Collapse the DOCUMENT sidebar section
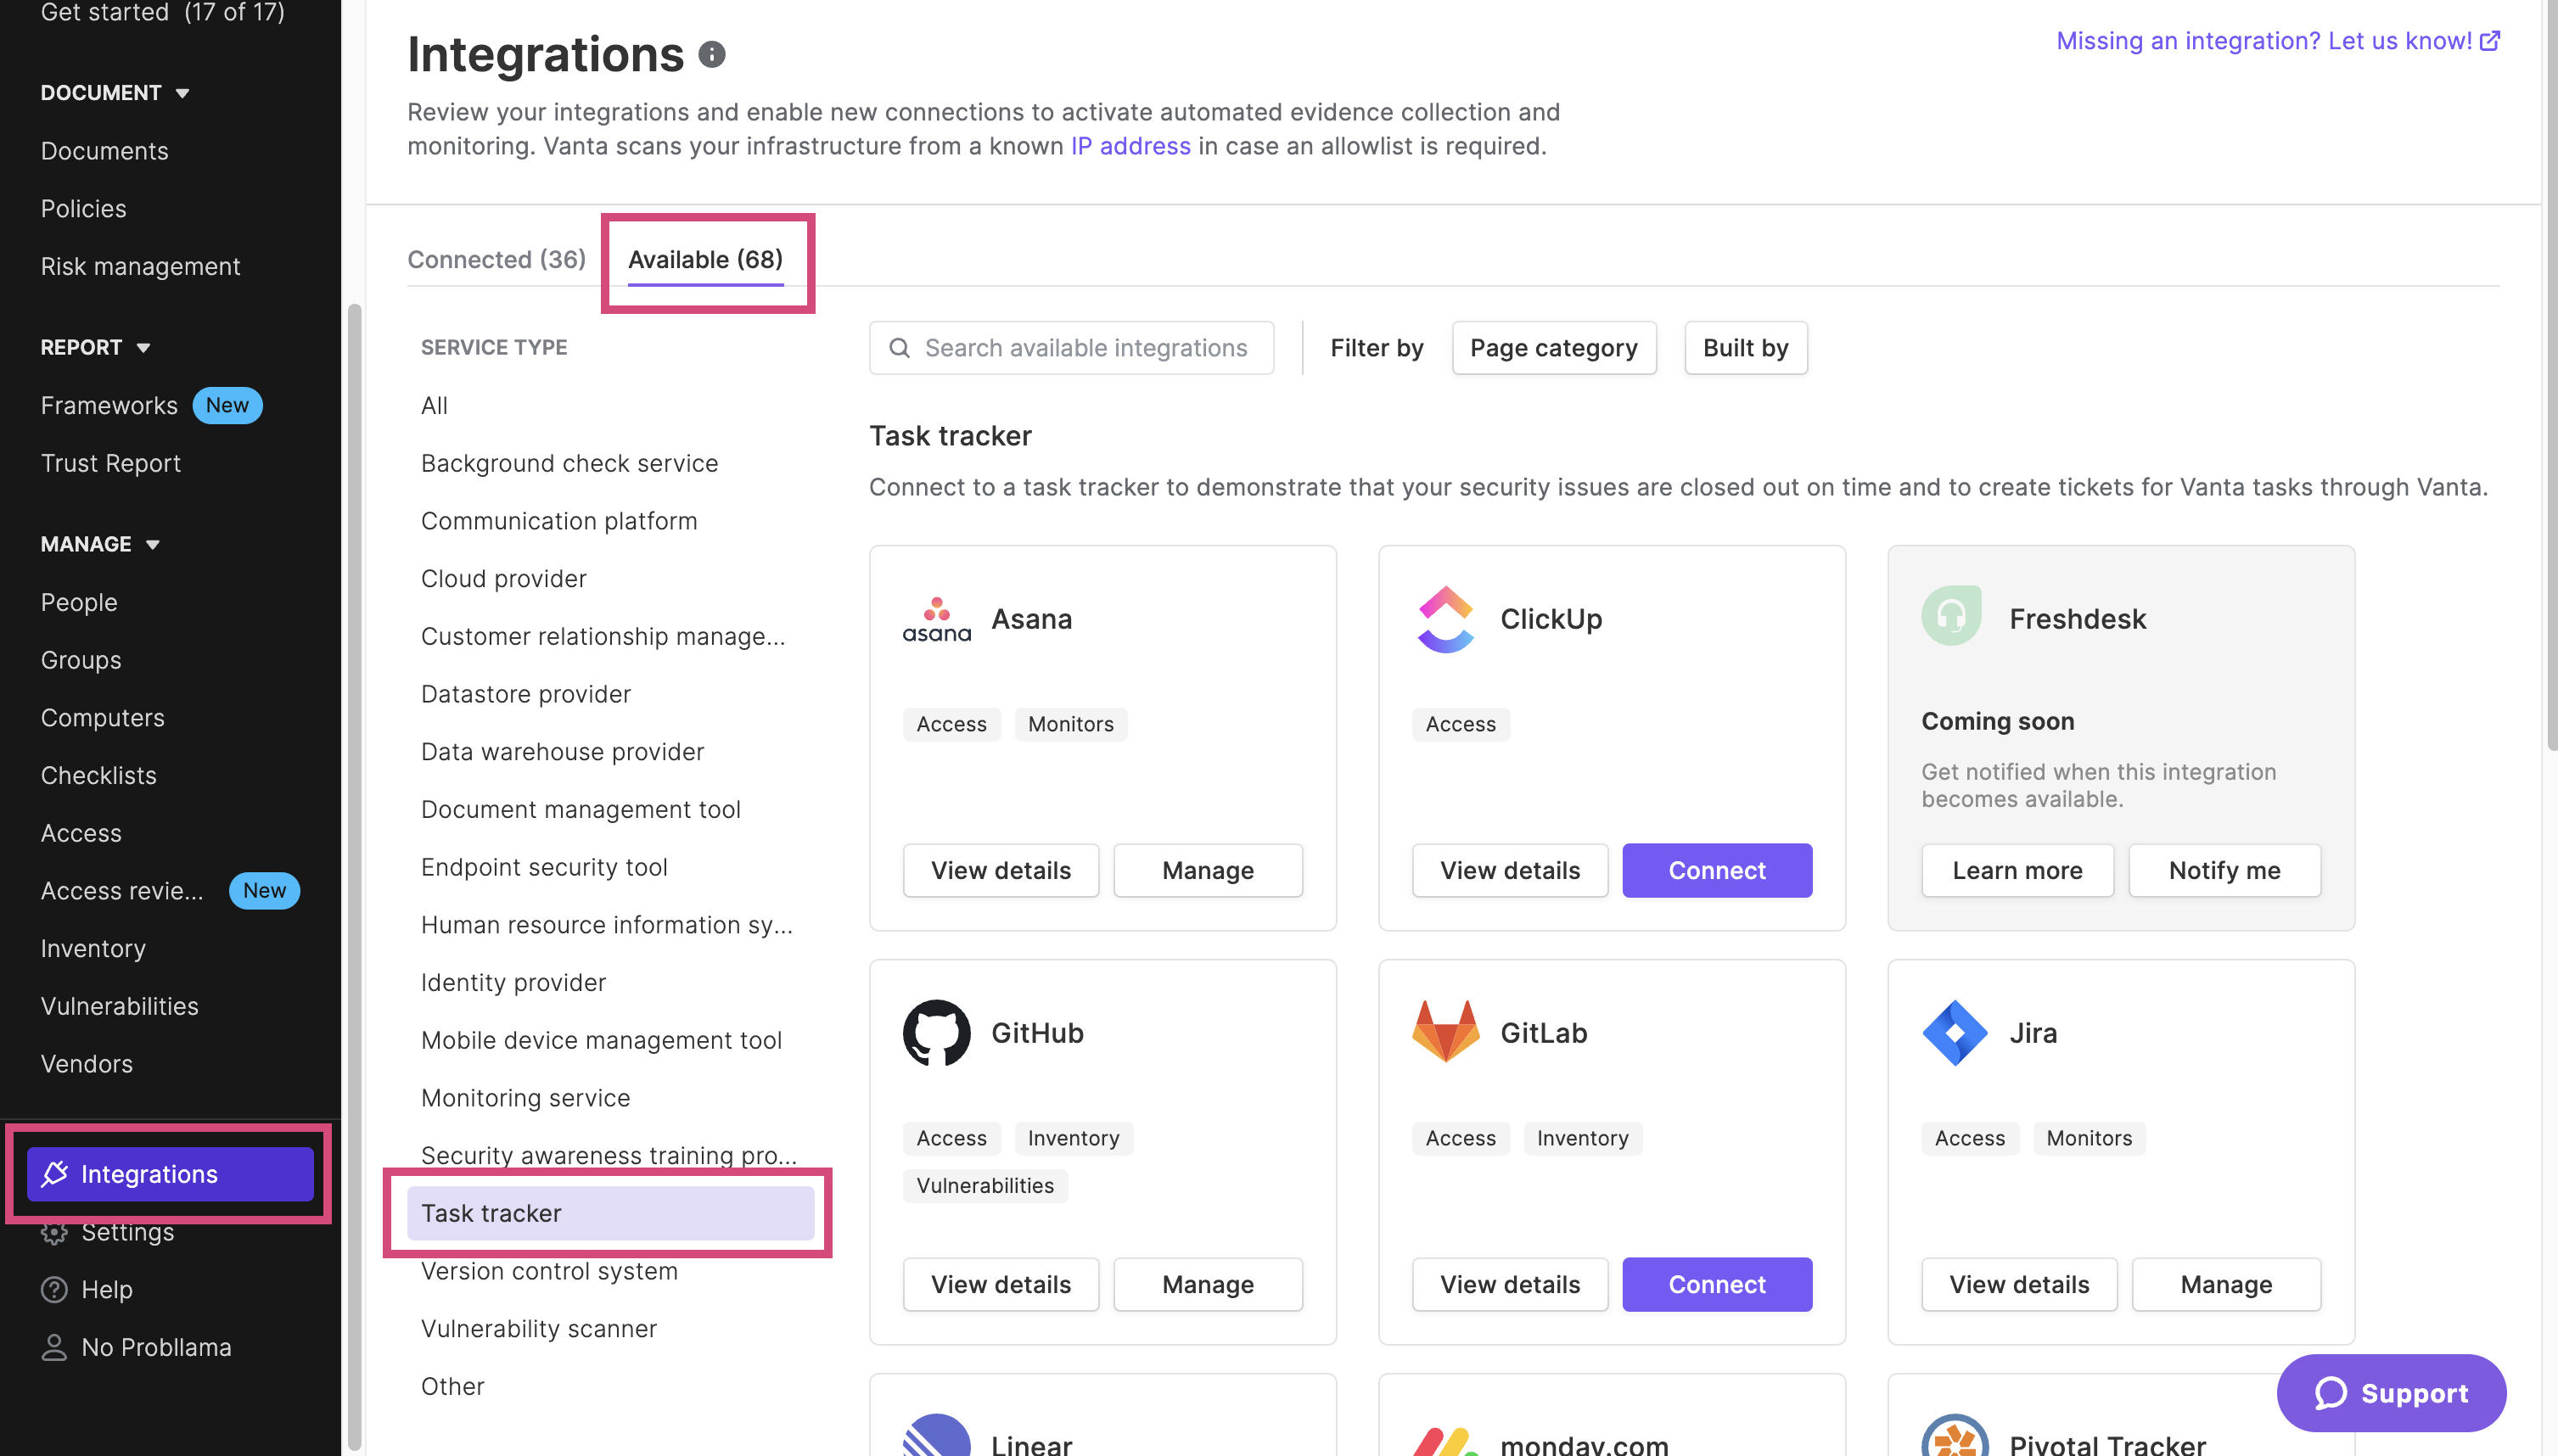This screenshot has height=1456, width=2558. [x=115, y=93]
